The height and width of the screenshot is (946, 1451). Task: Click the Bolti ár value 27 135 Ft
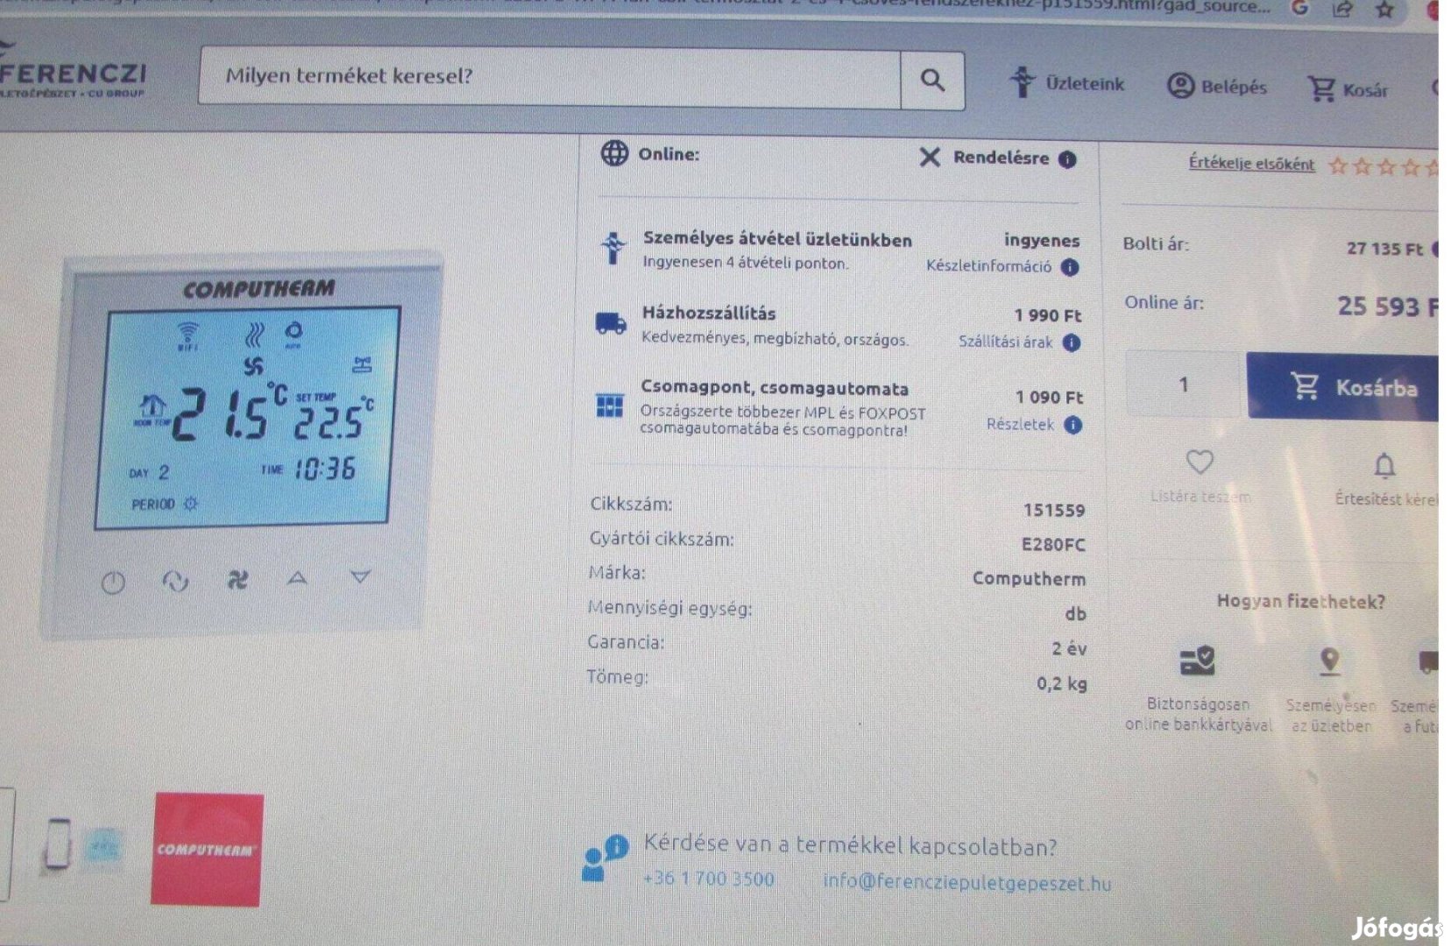1385,249
